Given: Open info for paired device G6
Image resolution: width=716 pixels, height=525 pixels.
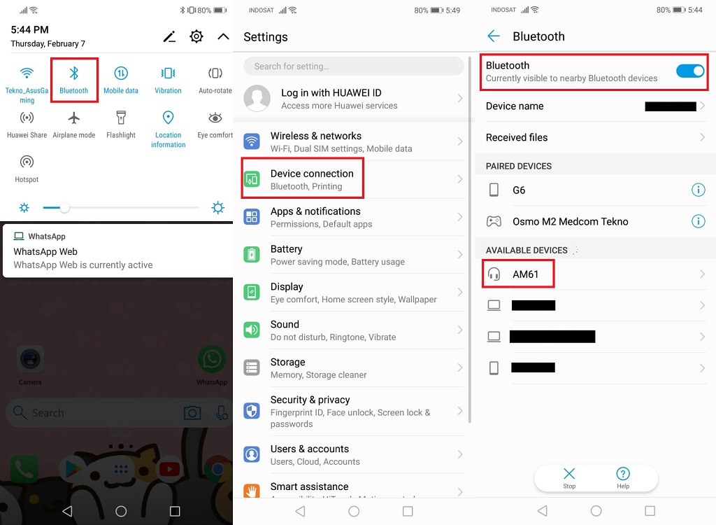Looking at the screenshot, I should pos(699,189).
